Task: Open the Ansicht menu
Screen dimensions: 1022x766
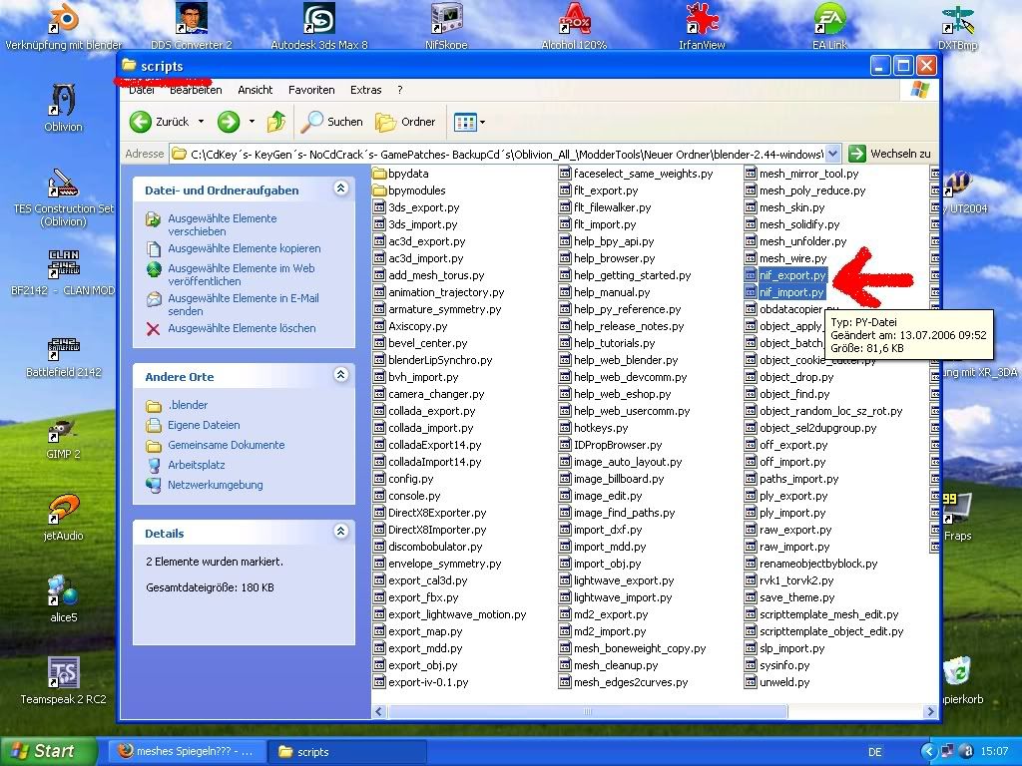Action: tap(255, 90)
